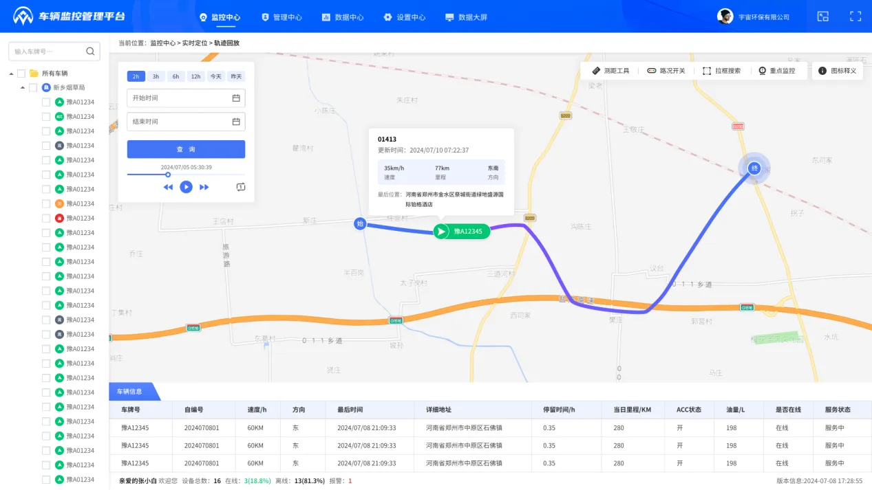The width and height of the screenshot is (872, 490).
Task: Click the search magnifier icon in plate box
Action: 90,51
